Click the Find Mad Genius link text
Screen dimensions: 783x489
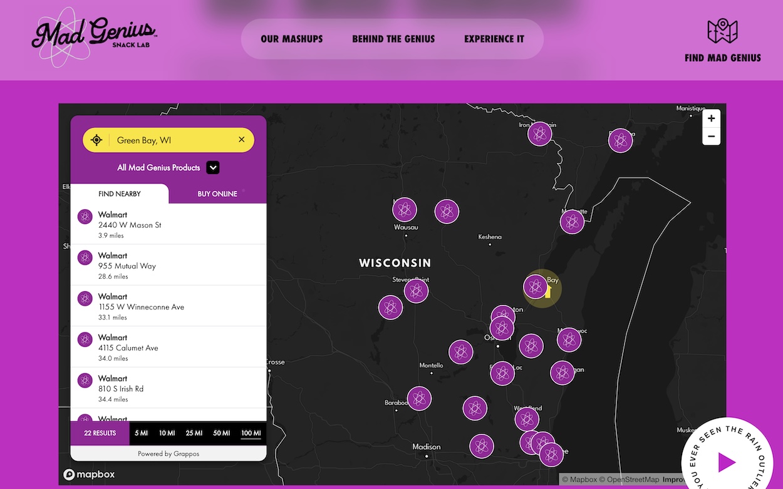point(722,58)
